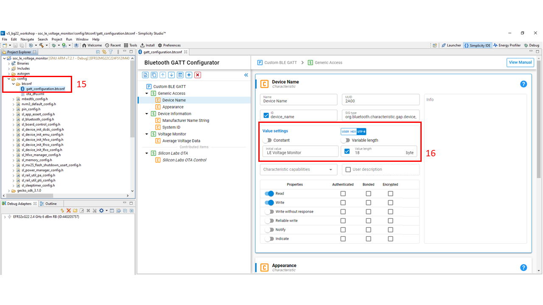543x305 pixels.
Task: Open Preferences from the toolbar
Action: pos(169,45)
